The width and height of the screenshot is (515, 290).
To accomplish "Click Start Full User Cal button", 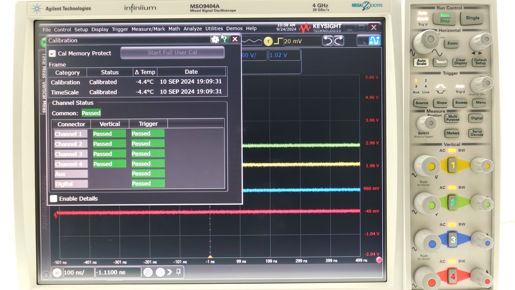I will [172, 52].
